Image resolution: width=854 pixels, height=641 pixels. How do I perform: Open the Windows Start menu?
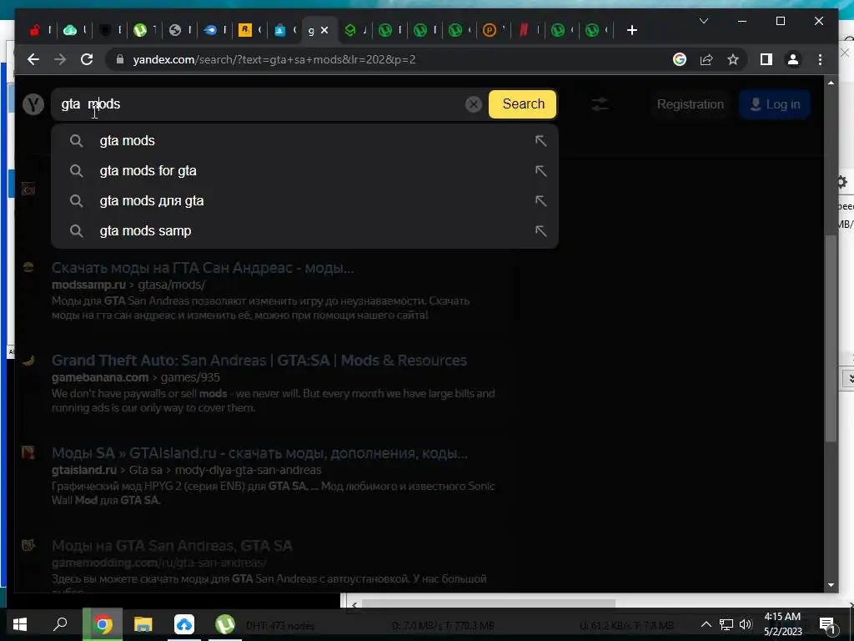click(x=20, y=624)
